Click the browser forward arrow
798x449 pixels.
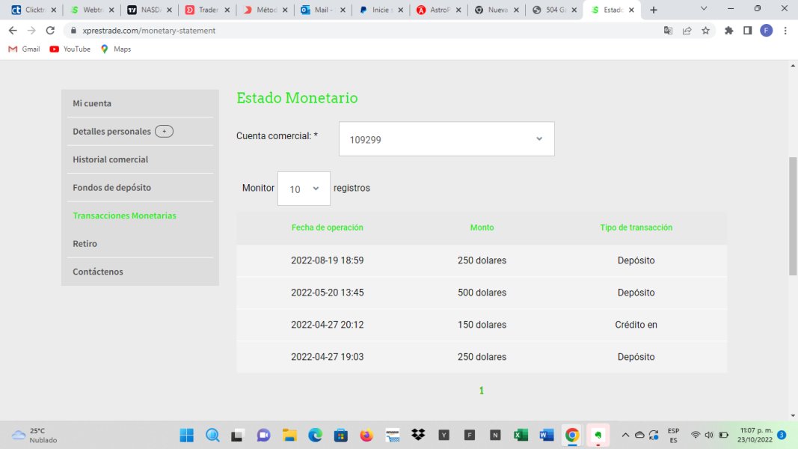pyautogui.click(x=31, y=31)
